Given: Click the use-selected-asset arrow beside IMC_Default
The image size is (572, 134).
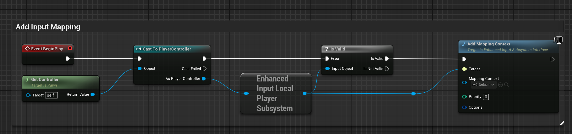Looking at the screenshot, I should [500, 85].
